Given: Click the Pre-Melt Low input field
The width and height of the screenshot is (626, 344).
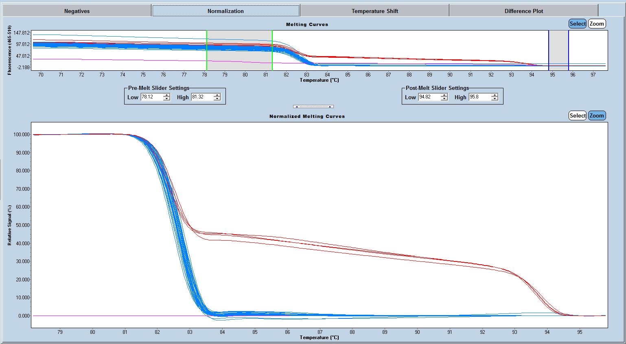Looking at the screenshot, I should tap(151, 97).
